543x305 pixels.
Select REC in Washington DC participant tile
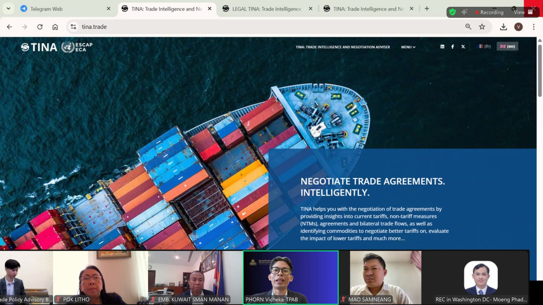point(481,277)
